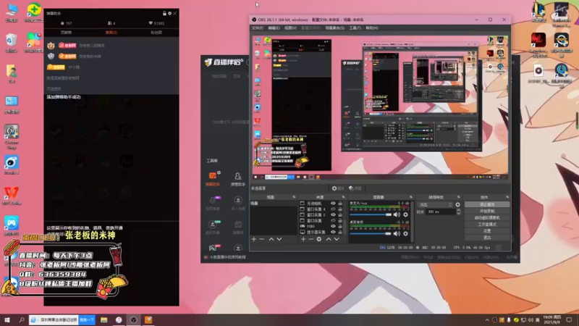Toggle visibility eye of PUBG source
The height and width of the screenshot is (326, 579).
click(333, 226)
